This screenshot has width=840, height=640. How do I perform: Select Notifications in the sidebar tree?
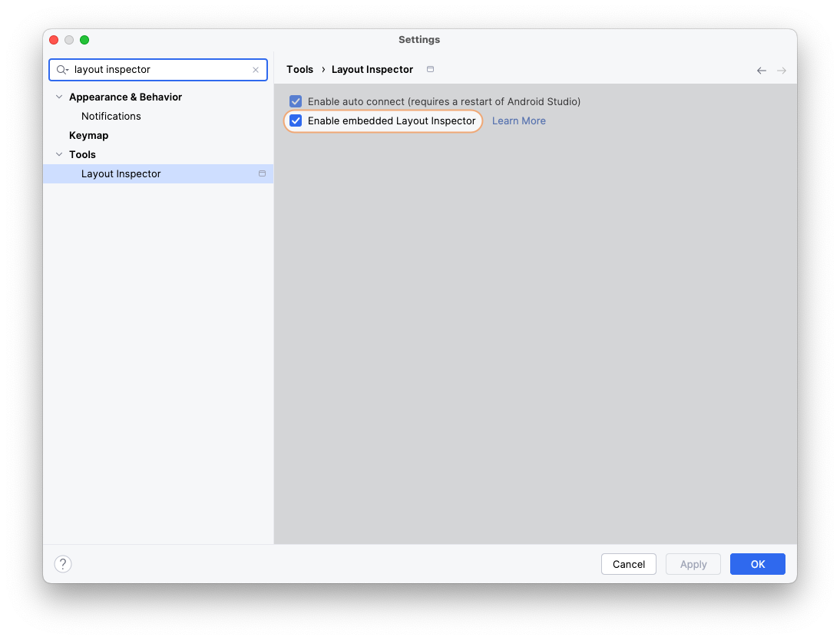111,116
